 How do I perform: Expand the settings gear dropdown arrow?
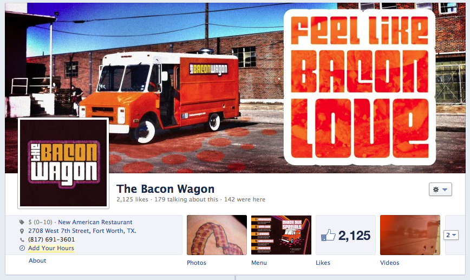click(x=445, y=190)
